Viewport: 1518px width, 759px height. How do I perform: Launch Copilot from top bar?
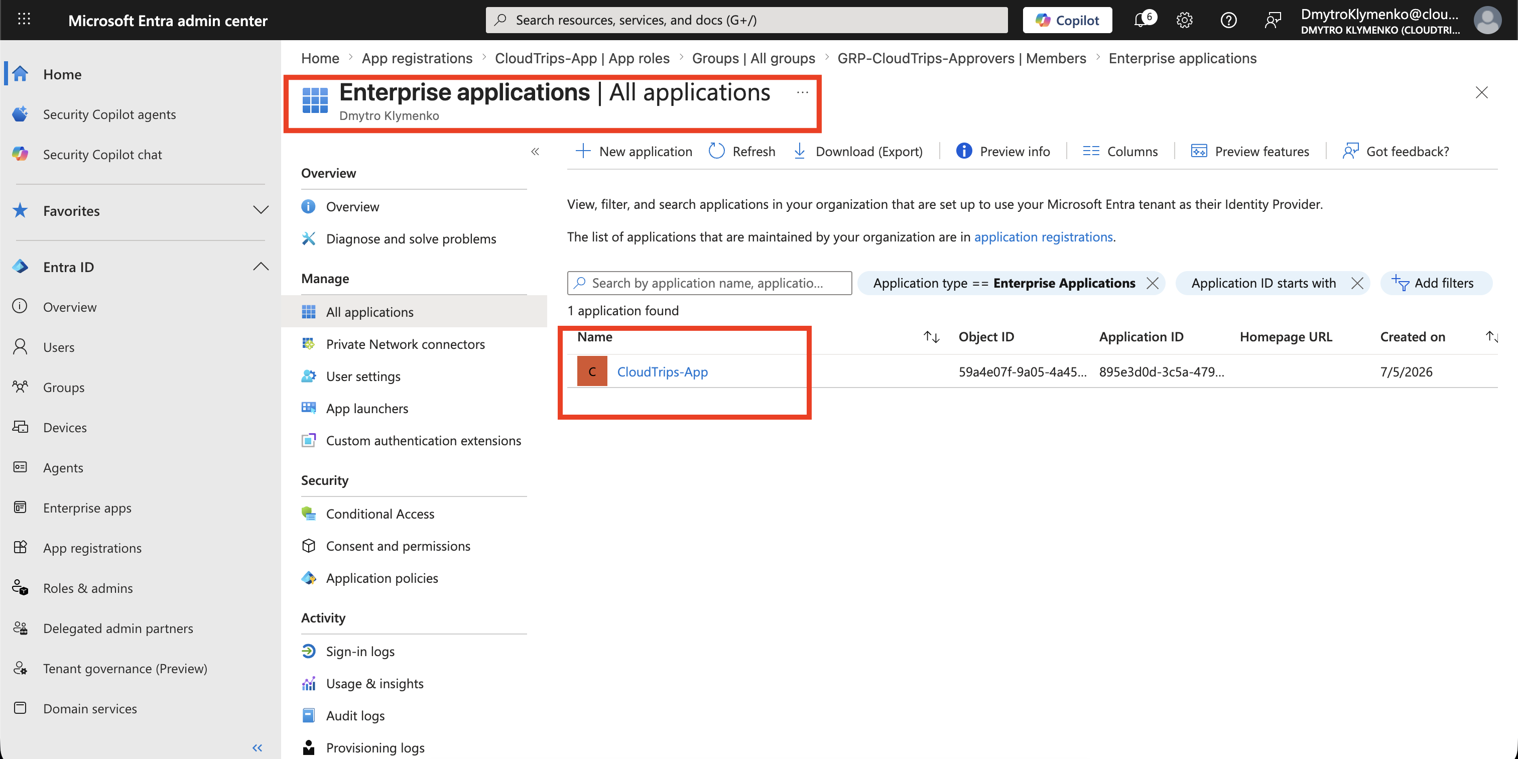(1067, 20)
